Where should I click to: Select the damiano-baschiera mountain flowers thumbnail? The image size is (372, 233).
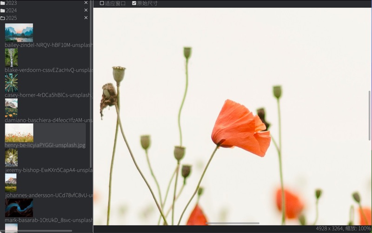click(11, 108)
